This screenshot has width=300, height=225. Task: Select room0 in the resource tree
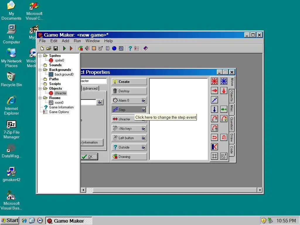[59, 103]
